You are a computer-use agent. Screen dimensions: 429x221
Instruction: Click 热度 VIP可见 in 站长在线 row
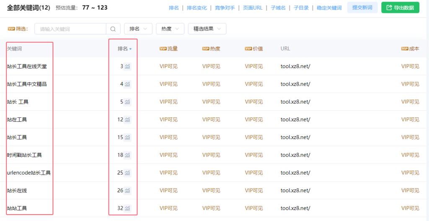coord(211,191)
